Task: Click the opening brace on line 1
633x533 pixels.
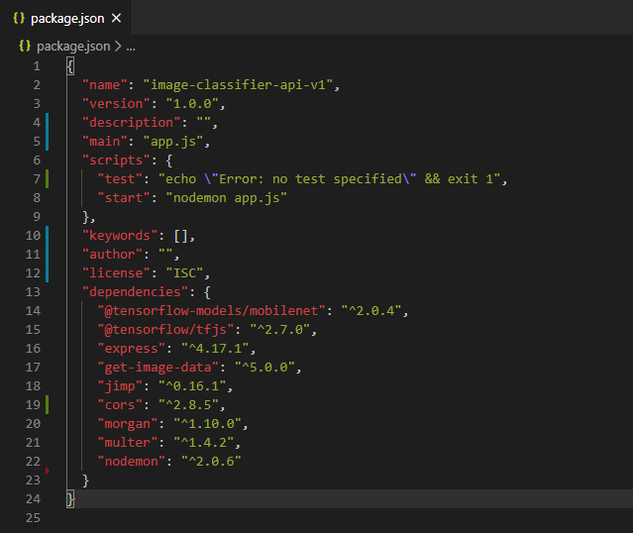Action: [70, 65]
